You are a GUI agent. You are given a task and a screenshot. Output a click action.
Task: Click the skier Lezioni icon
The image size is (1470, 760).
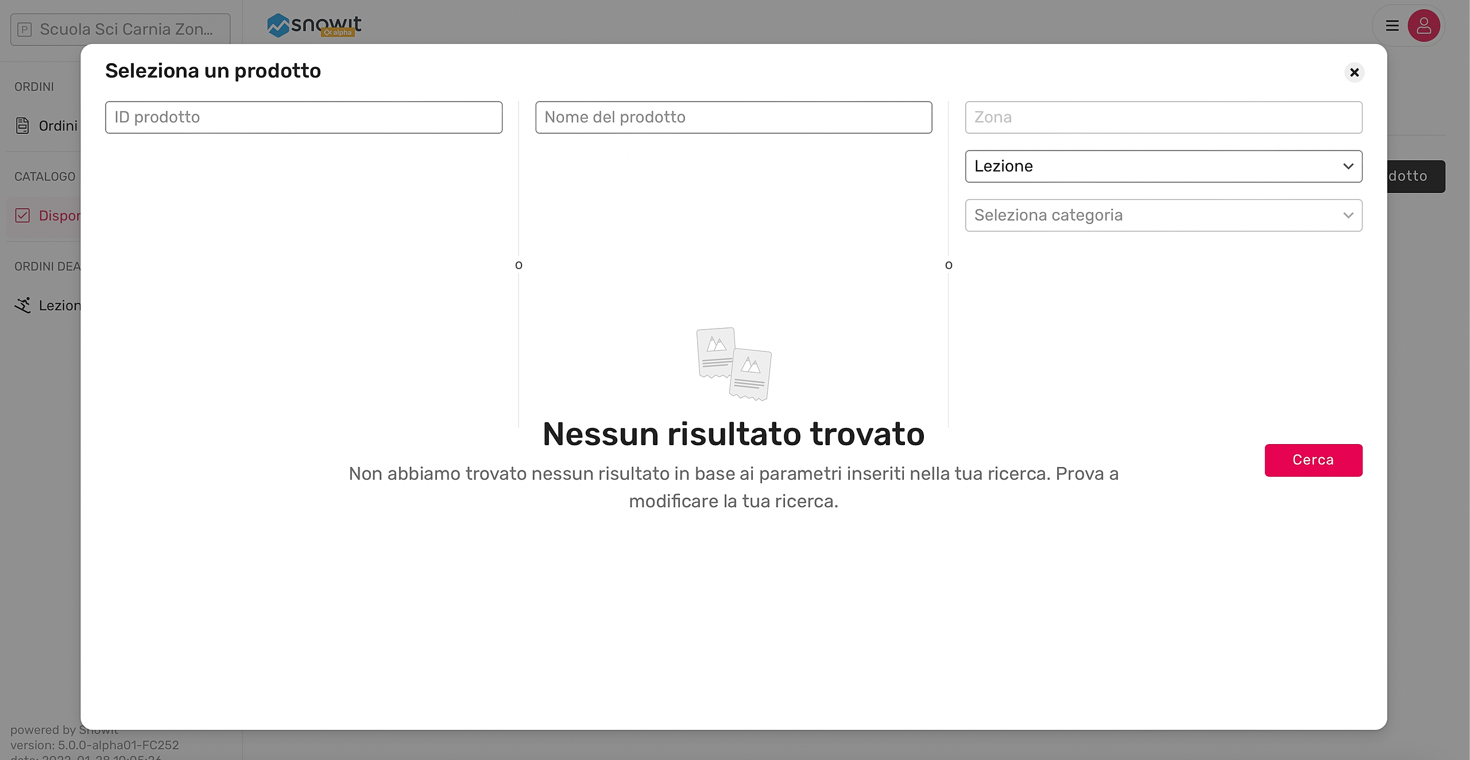click(x=22, y=305)
